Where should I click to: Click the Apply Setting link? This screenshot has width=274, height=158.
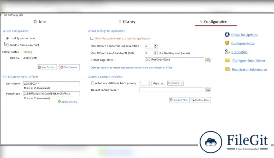[x=69, y=102]
